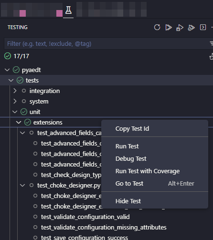
Task: Select Debug Test in context menu
Action: pyautogui.click(x=155, y=158)
